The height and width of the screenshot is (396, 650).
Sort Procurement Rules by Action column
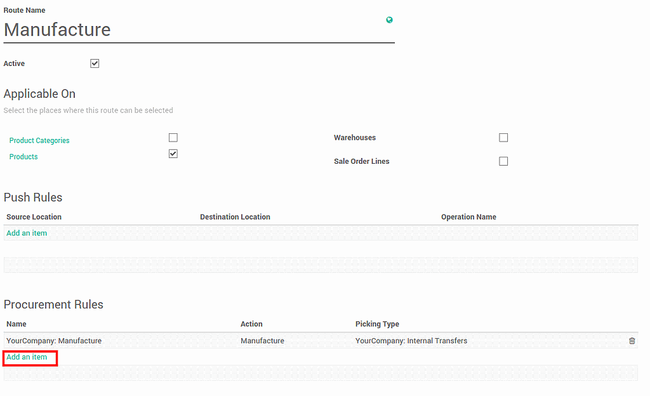pyautogui.click(x=251, y=324)
